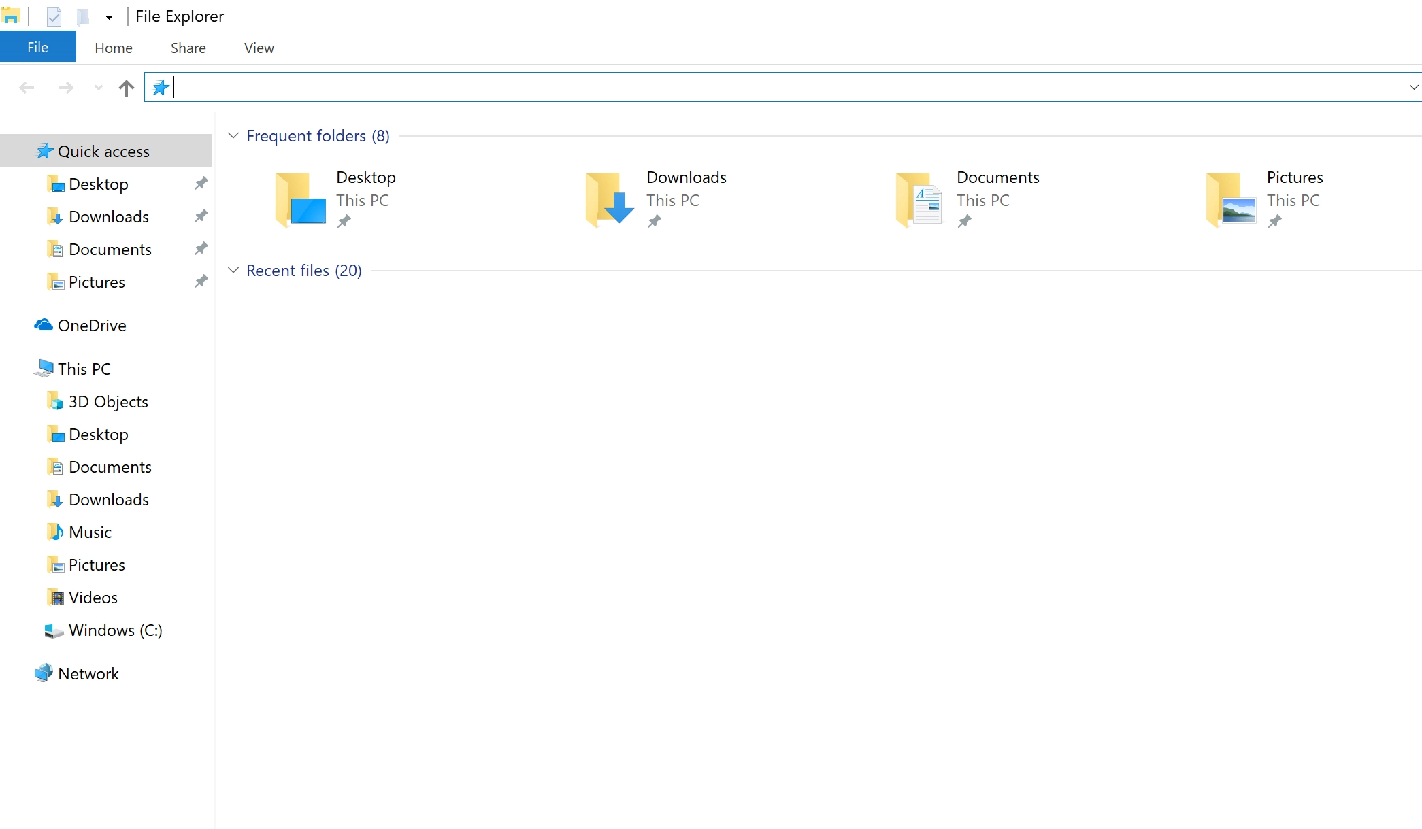The height and width of the screenshot is (829, 1422).
Task: Open the recent locations dropdown
Action: click(x=97, y=88)
